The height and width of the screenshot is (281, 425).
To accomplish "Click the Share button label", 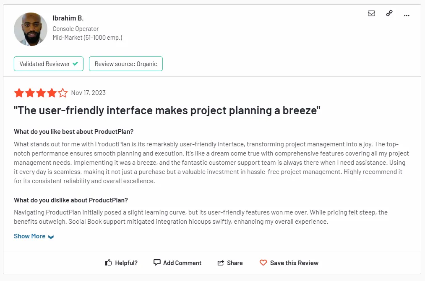I will 235,263.
